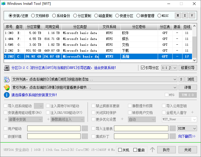201x157 pixels.
Task: Click the index list icon
Action: pyautogui.click(x=7, y=87)
